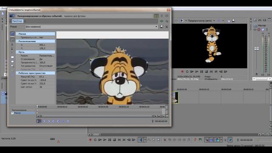Image resolution: width=272 pixels, height=153 pixels.
Task: Select the zoom edit tool below the edit tool
Action: [x=12, y=40]
